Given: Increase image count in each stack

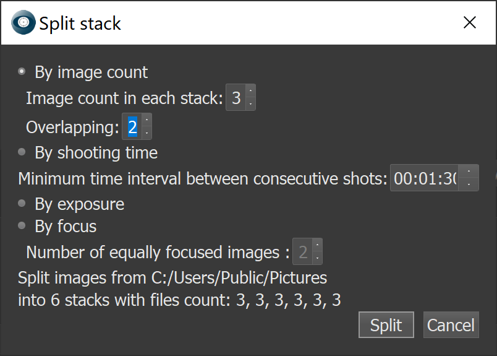Looking at the screenshot, I should (250, 92).
